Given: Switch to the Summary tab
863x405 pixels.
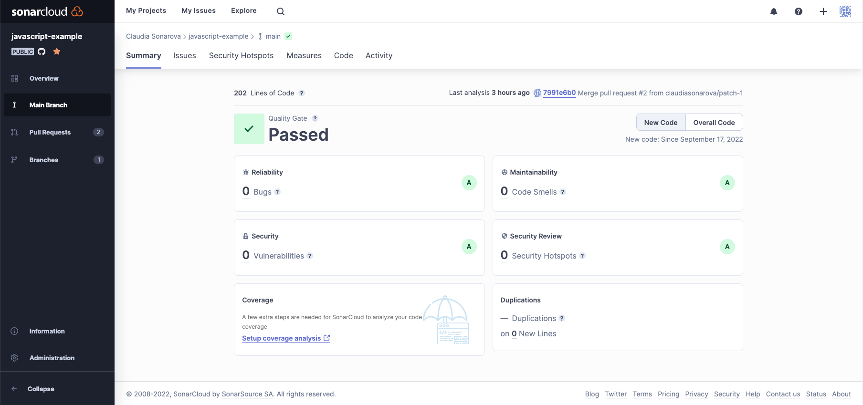Looking at the screenshot, I should pyautogui.click(x=144, y=56).
